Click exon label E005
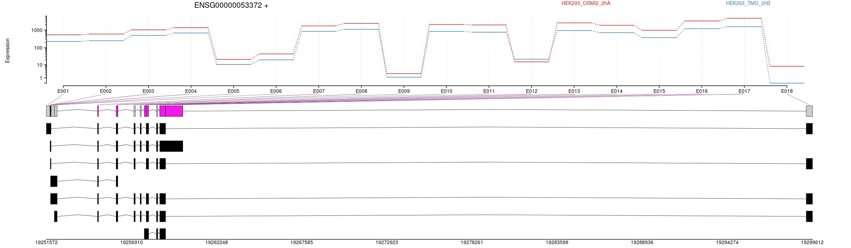The width and height of the screenshot is (851, 248). (x=233, y=91)
